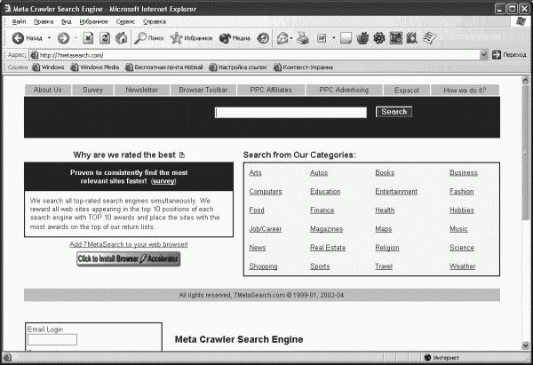
Task: Open the Сервис menu
Action: [125, 21]
